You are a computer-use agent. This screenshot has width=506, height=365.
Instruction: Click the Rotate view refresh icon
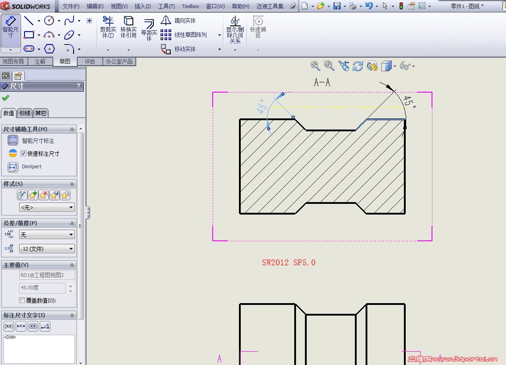[x=358, y=66]
